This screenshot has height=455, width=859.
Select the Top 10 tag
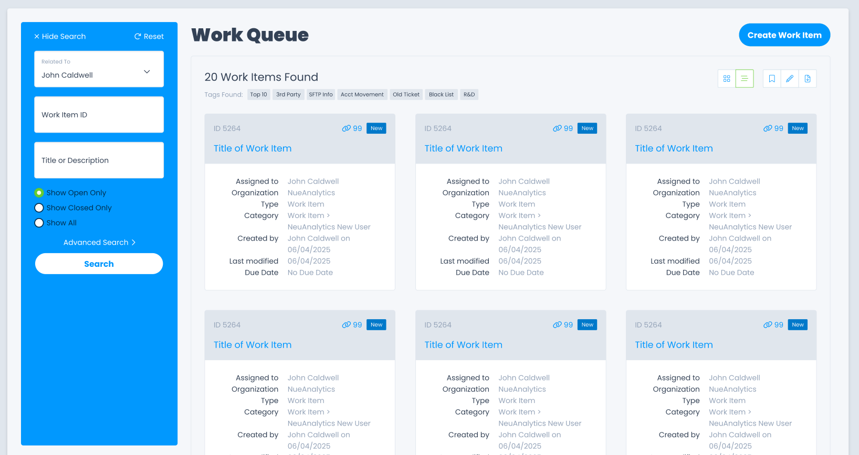258,95
